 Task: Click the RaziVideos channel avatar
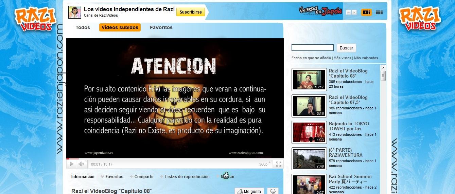click(x=75, y=12)
